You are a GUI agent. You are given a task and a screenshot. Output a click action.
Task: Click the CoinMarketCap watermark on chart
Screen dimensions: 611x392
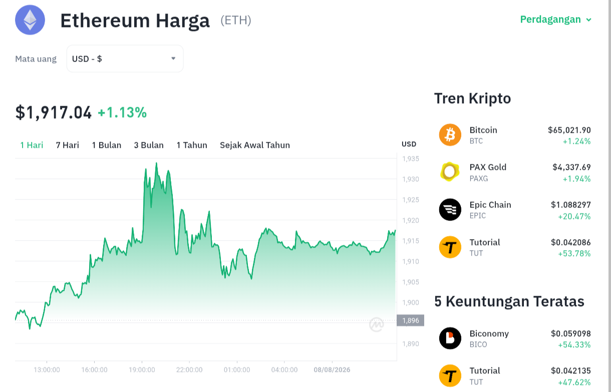pos(377,325)
